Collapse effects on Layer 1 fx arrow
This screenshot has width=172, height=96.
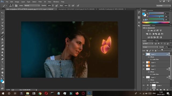pos(169,77)
